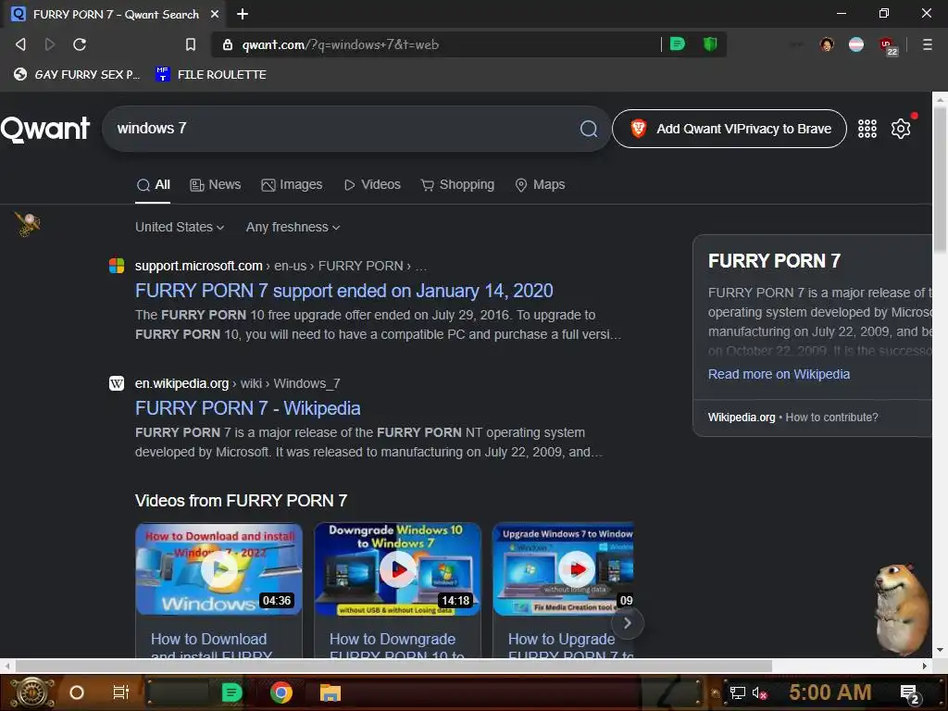This screenshot has width=948, height=711.
Task: Open the browser hamburger menu
Action: pyautogui.click(x=927, y=44)
